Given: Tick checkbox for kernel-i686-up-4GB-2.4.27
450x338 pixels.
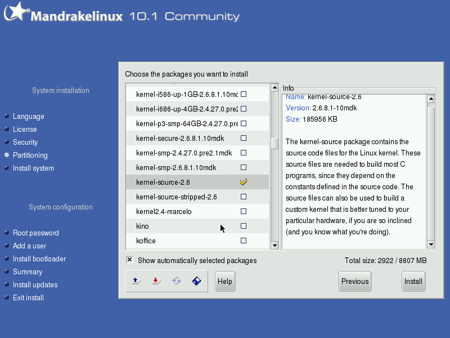Looking at the screenshot, I should [x=244, y=109].
